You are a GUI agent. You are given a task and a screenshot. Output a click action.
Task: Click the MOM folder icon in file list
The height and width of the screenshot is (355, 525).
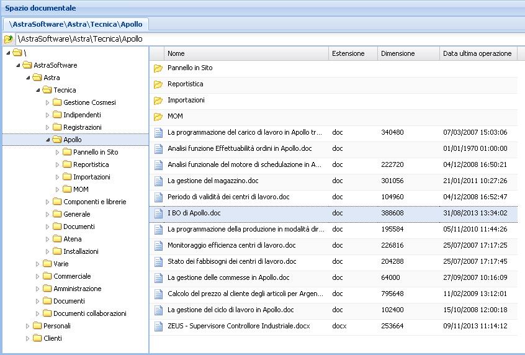tap(158, 117)
